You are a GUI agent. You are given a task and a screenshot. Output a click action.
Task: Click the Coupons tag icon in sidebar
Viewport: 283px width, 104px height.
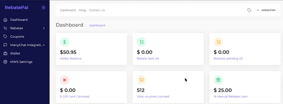(6, 37)
